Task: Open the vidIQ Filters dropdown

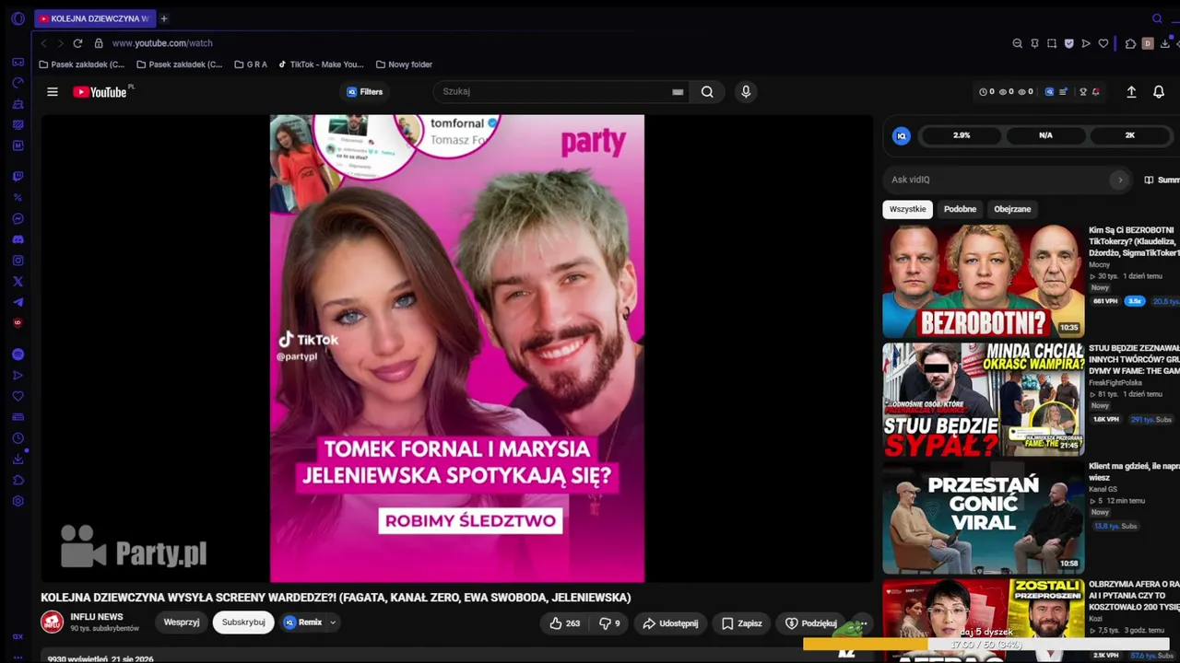Action: (x=365, y=92)
